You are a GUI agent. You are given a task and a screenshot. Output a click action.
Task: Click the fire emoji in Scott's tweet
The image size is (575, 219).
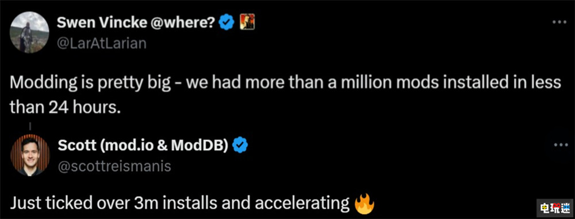pos(365,204)
